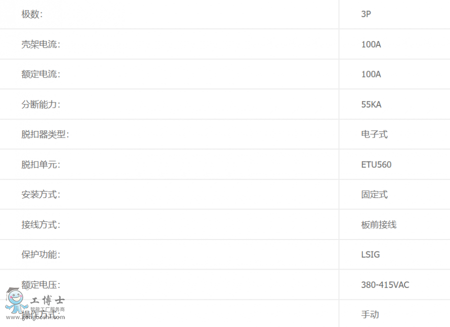Click the 板前接线 wiring value

[378, 224]
